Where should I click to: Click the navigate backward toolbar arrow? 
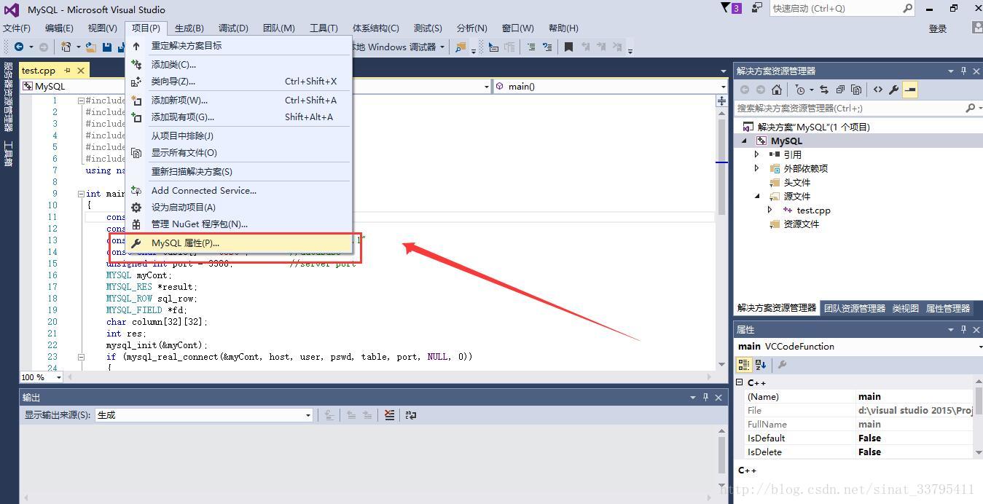18,47
